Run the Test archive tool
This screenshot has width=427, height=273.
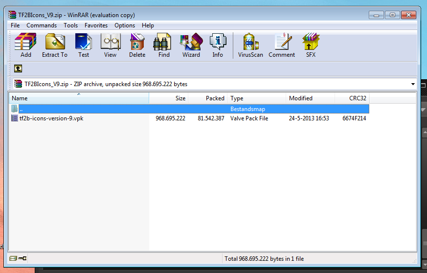[x=84, y=45]
